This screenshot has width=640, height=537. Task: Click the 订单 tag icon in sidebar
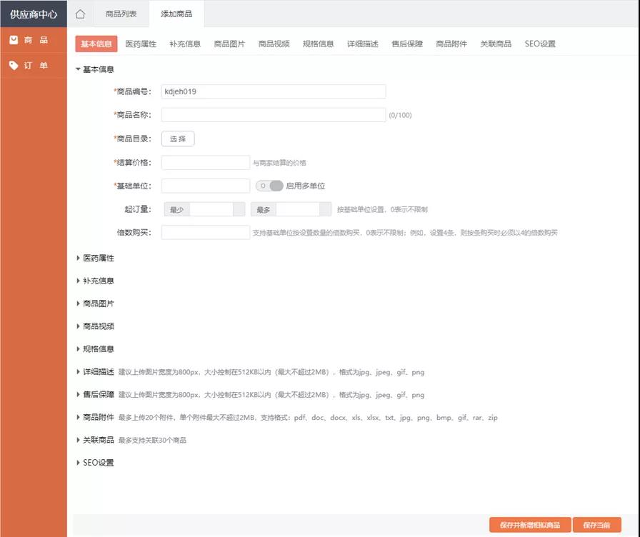14,65
